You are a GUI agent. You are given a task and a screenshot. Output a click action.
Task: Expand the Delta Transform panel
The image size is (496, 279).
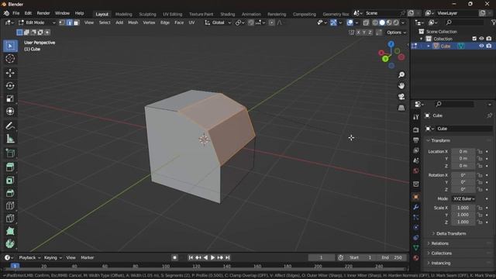point(451,233)
